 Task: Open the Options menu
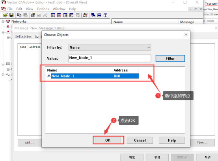[43, 9]
